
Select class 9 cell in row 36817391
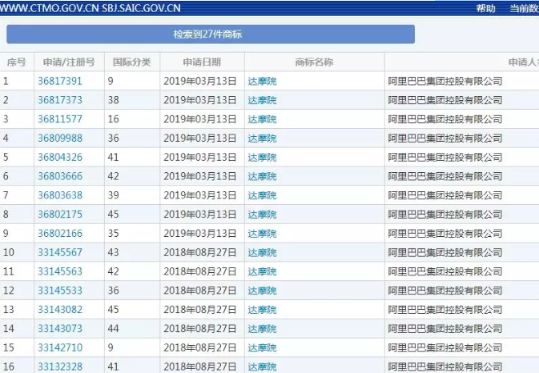coord(132,81)
